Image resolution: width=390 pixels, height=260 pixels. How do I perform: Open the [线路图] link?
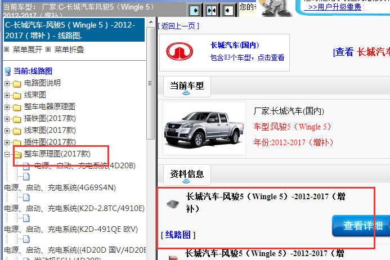pyautogui.click(x=178, y=235)
